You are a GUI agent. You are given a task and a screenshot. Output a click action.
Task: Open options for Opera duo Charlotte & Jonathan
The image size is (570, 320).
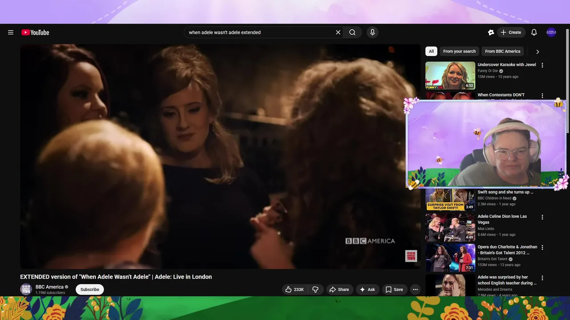[542, 248]
